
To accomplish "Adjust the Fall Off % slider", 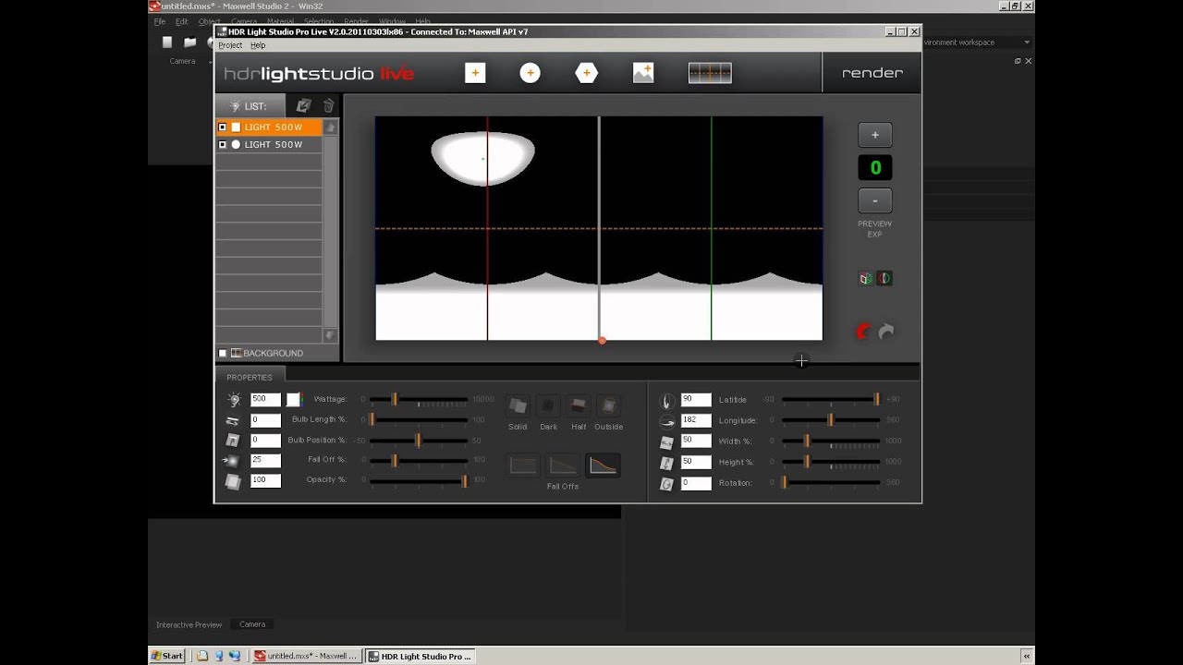I will tap(419, 460).
